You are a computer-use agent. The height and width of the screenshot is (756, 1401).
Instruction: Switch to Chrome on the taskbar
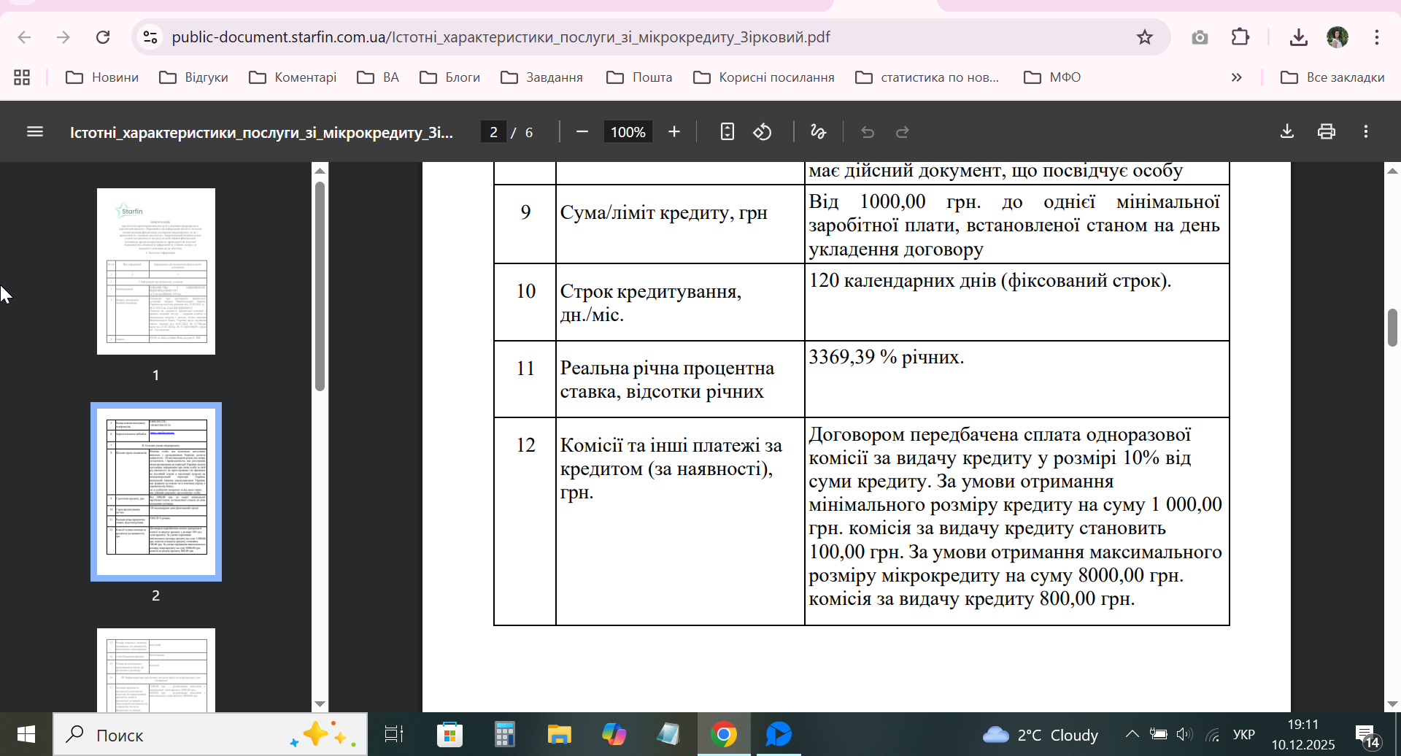click(x=723, y=734)
